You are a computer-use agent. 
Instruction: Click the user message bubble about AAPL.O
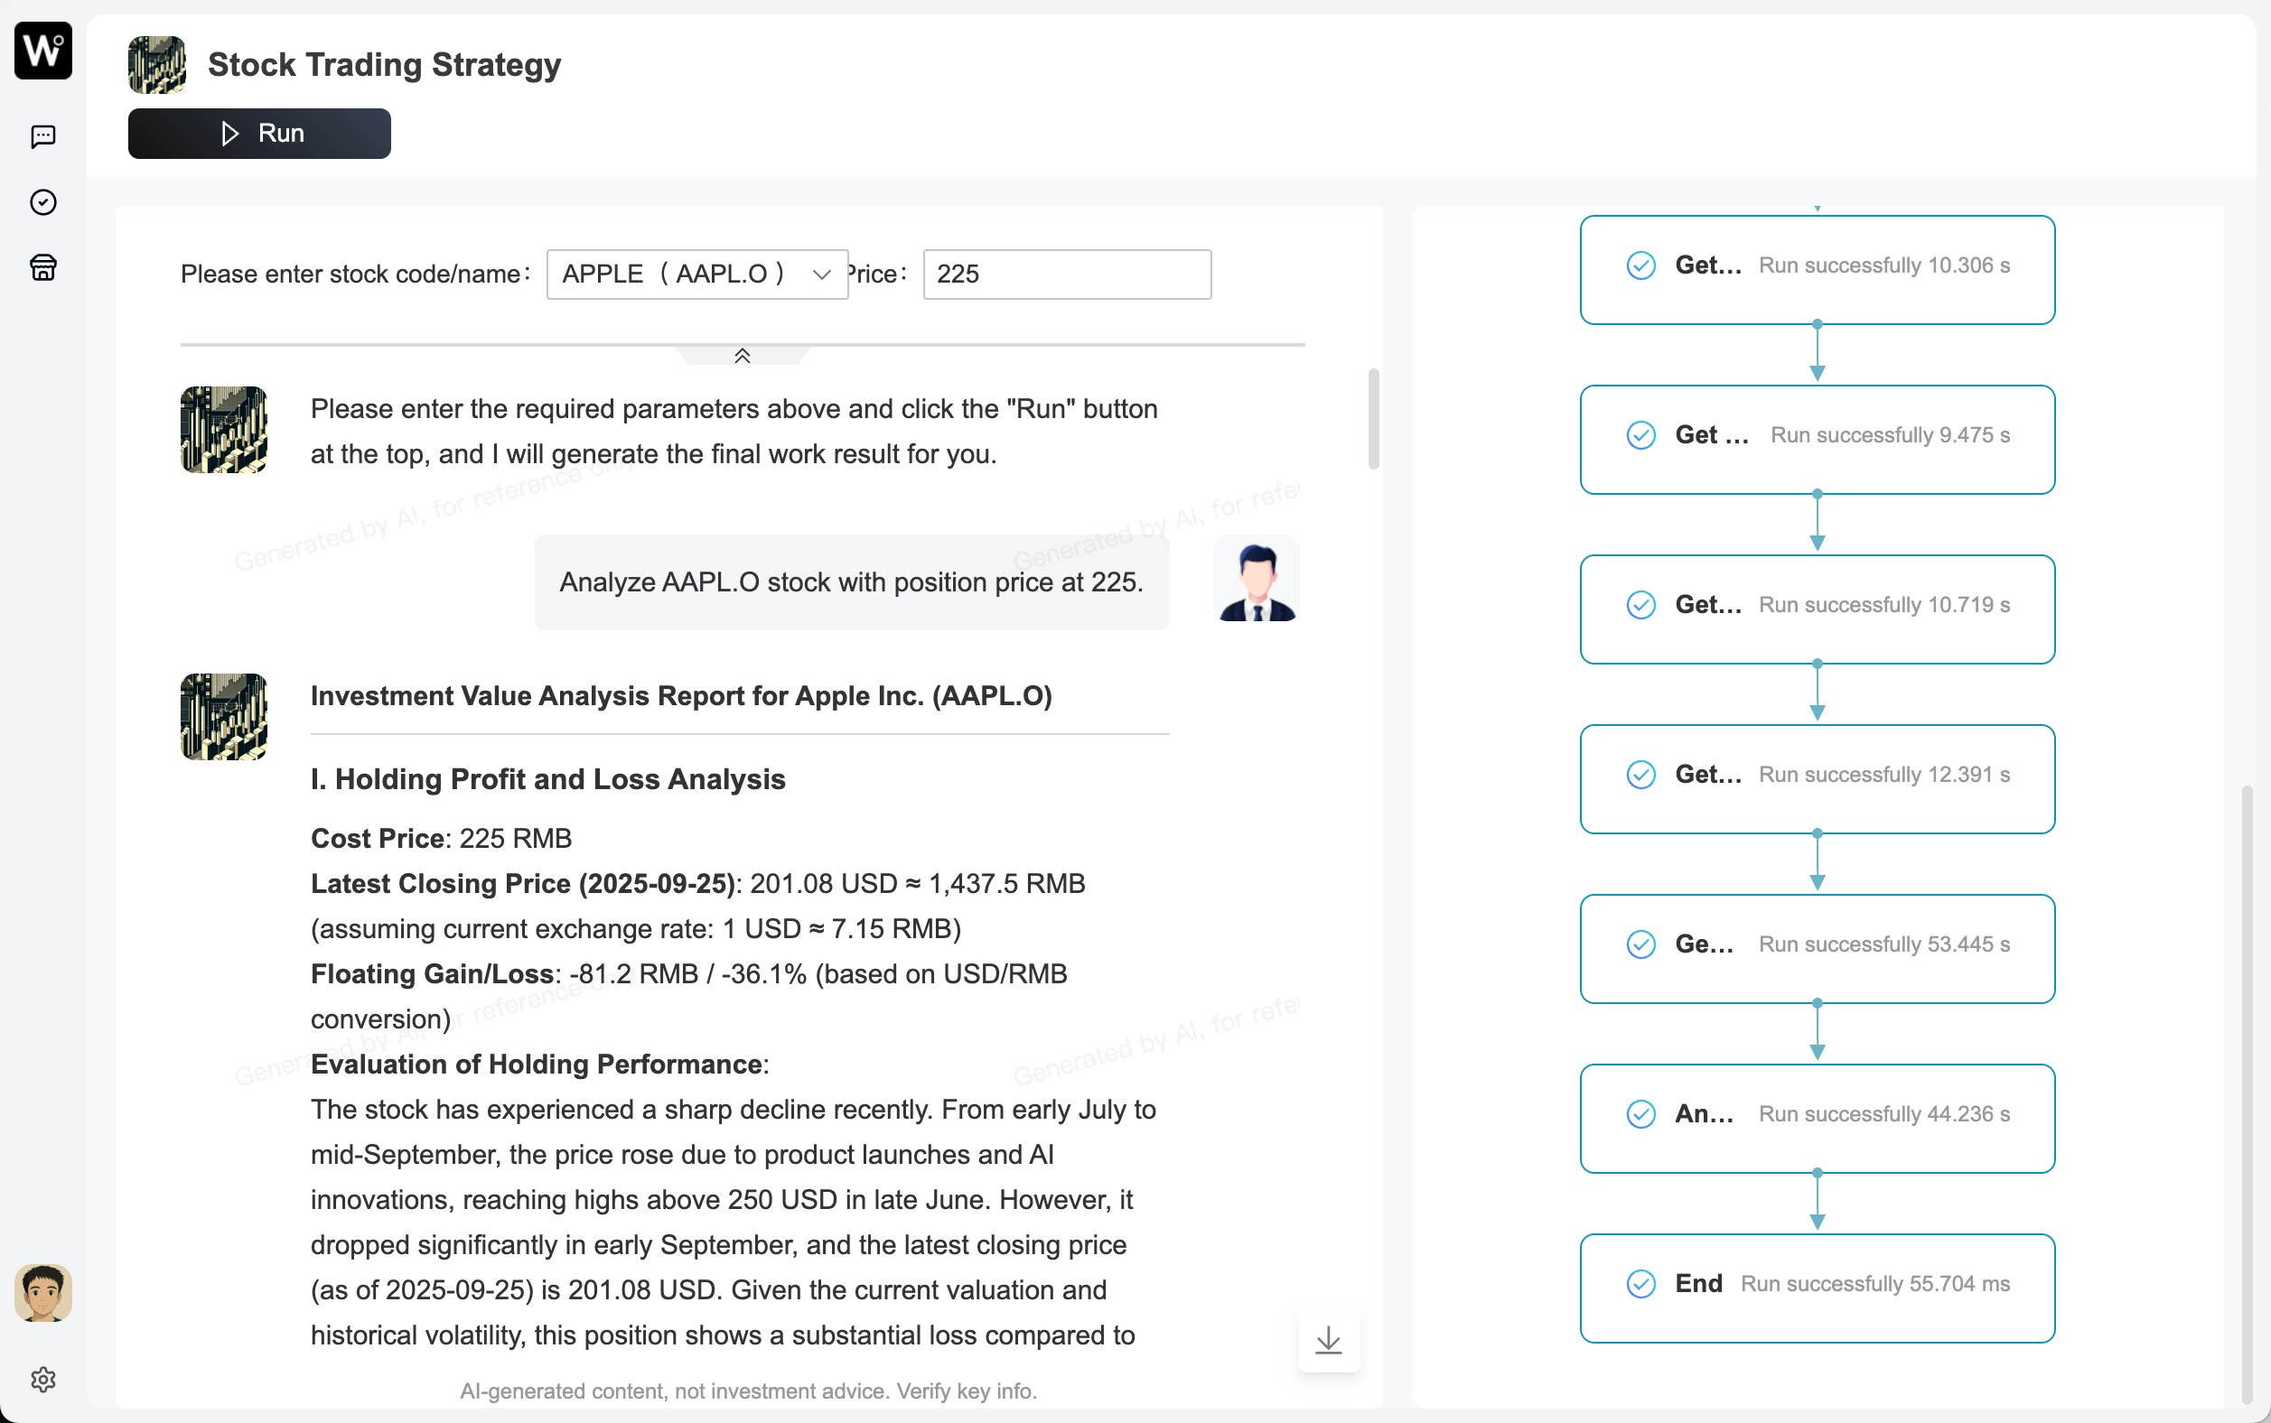[851, 582]
